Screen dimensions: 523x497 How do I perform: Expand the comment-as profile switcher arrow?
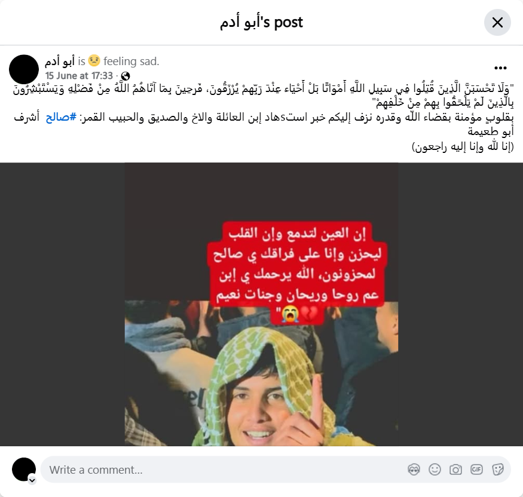click(32, 480)
